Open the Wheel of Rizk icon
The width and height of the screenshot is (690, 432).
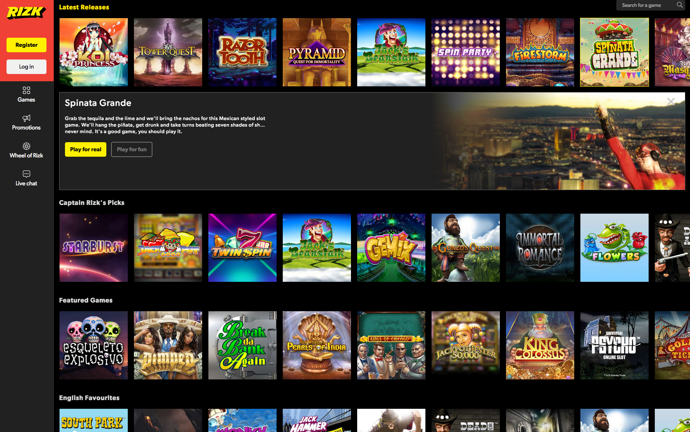(26, 146)
